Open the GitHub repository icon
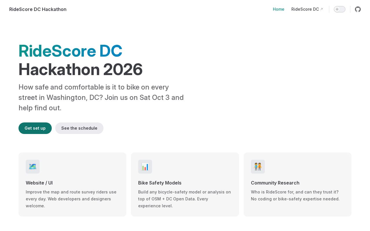Screen dimensions: 370x231 pyautogui.click(x=358, y=9)
